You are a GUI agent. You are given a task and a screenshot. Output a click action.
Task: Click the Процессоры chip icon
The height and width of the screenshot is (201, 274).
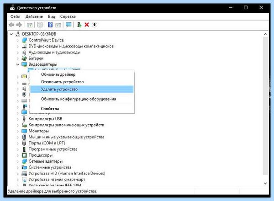[x=24, y=155]
